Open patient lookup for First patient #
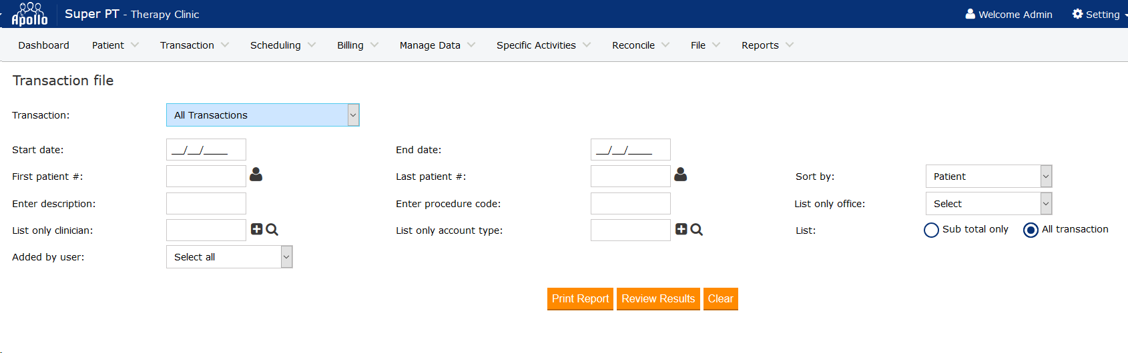This screenshot has width=1128, height=353. click(x=256, y=175)
